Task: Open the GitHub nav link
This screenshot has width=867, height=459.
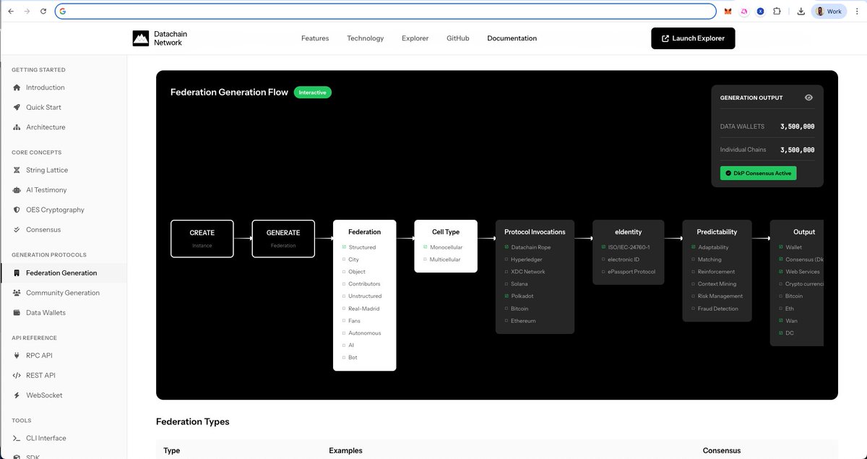Action: pos(458,38)
